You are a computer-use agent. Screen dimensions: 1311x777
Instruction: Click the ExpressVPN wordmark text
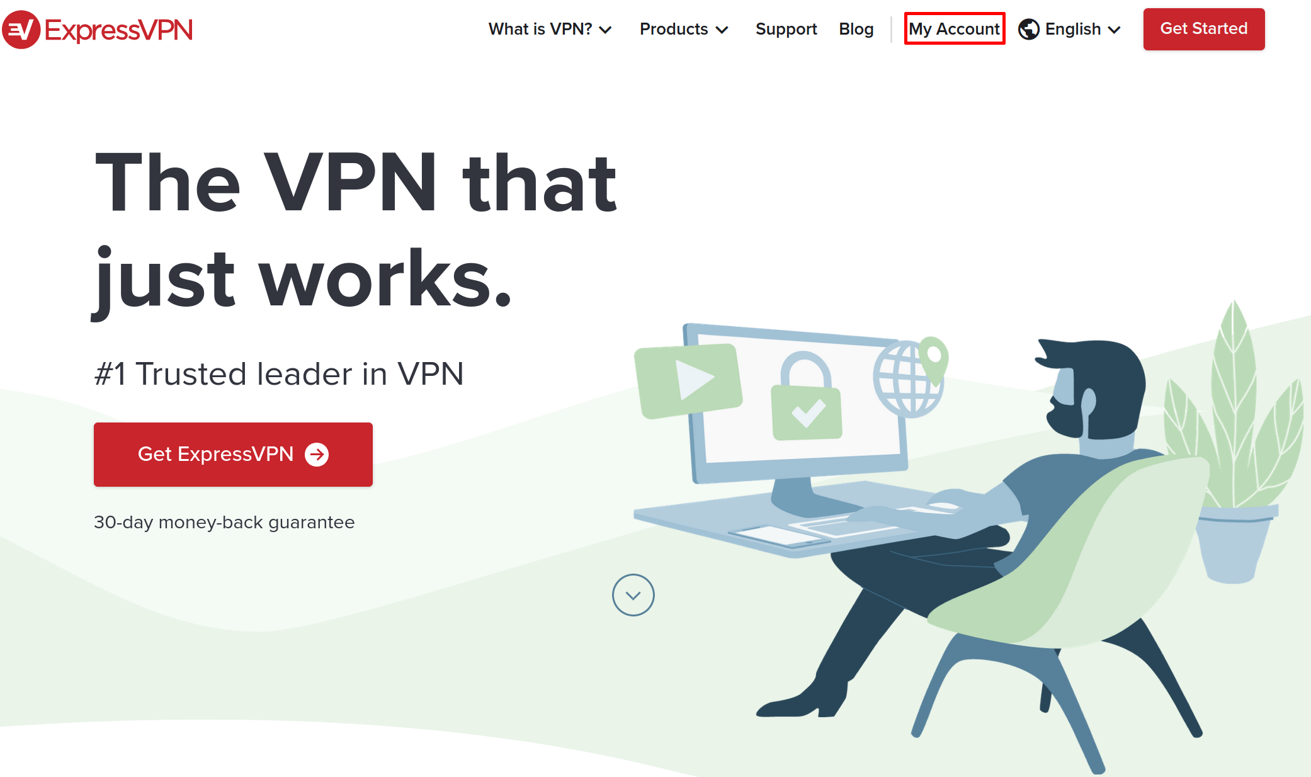point(119,30)
